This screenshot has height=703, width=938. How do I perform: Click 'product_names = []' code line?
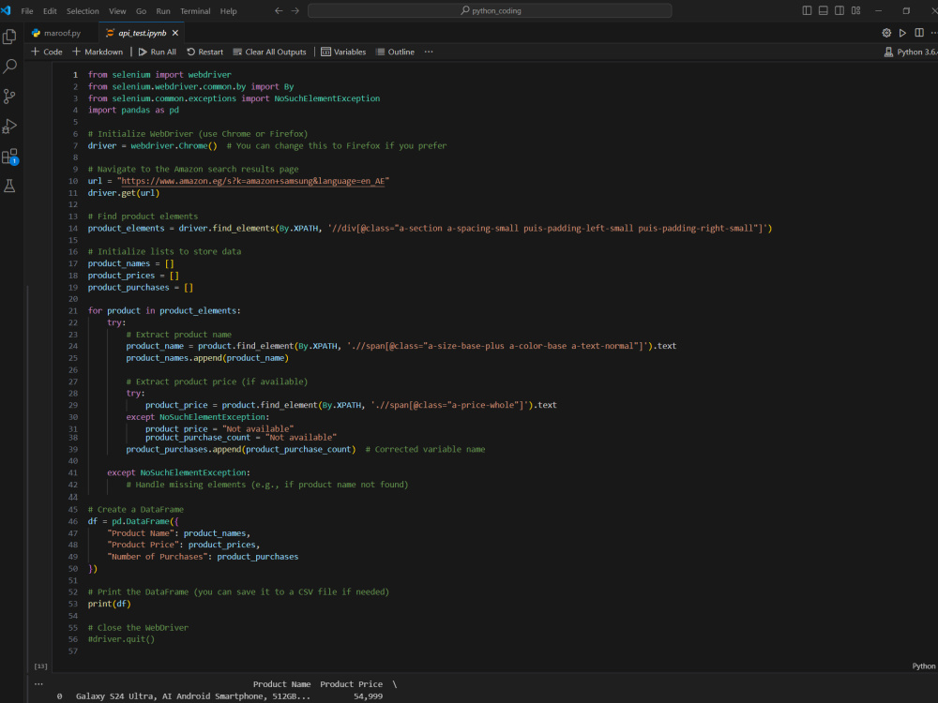click(x=131, y=263)
